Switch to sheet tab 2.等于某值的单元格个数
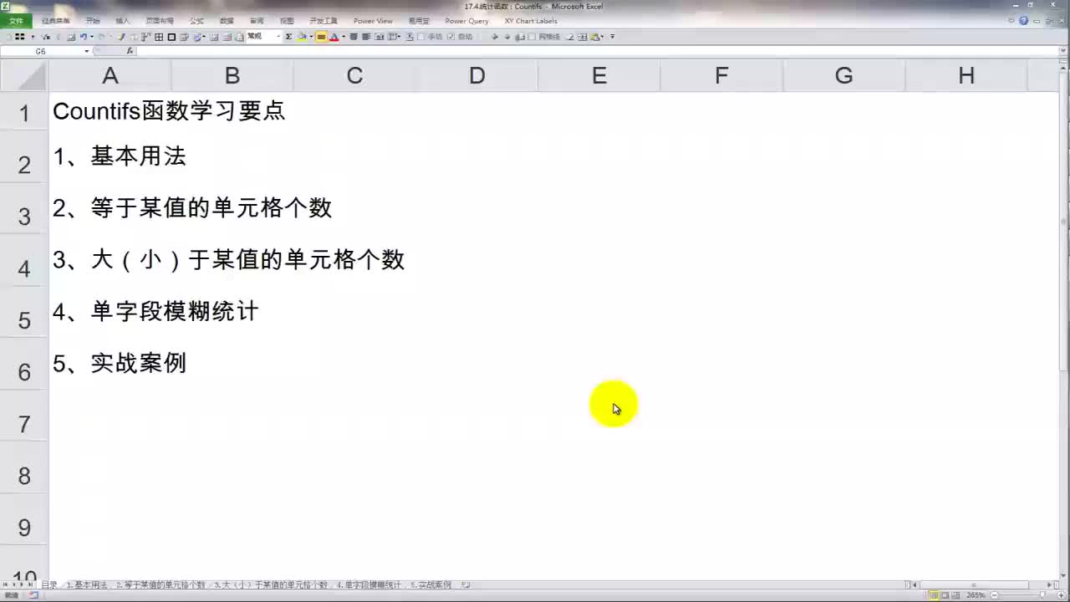The height and width of the screenshot is (602, 1070). pos(160,585)
